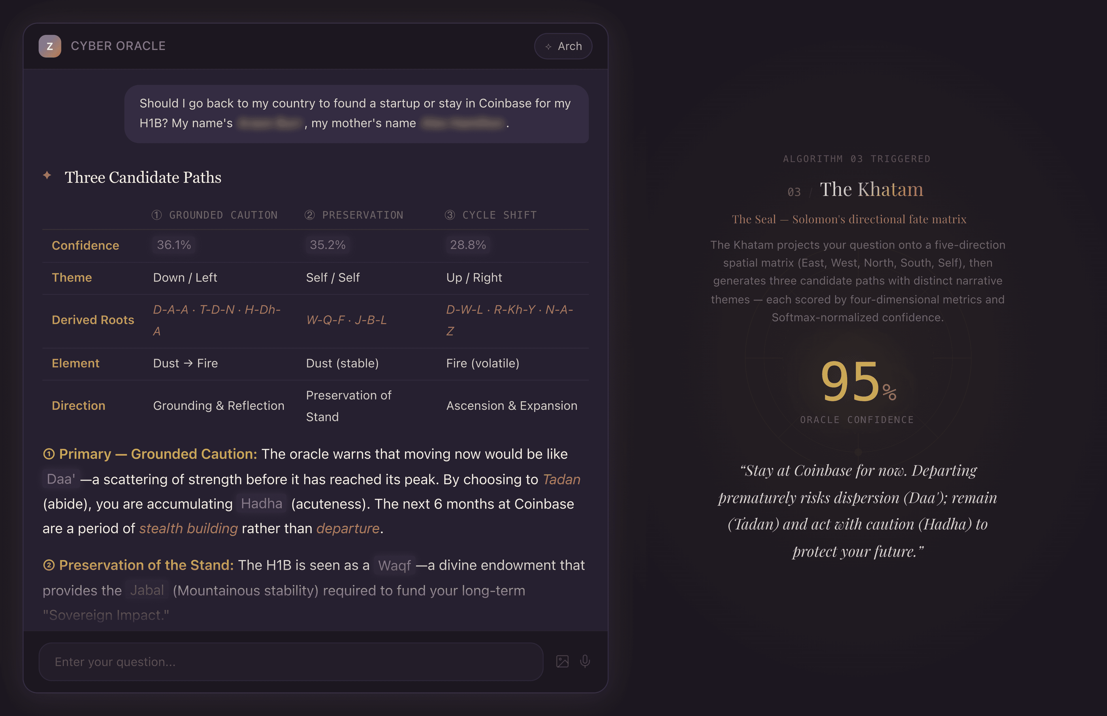The height and width of the screenshot is (716, 1107).
Task: Toggle the Hadha term chip
Action: point(261,504)
